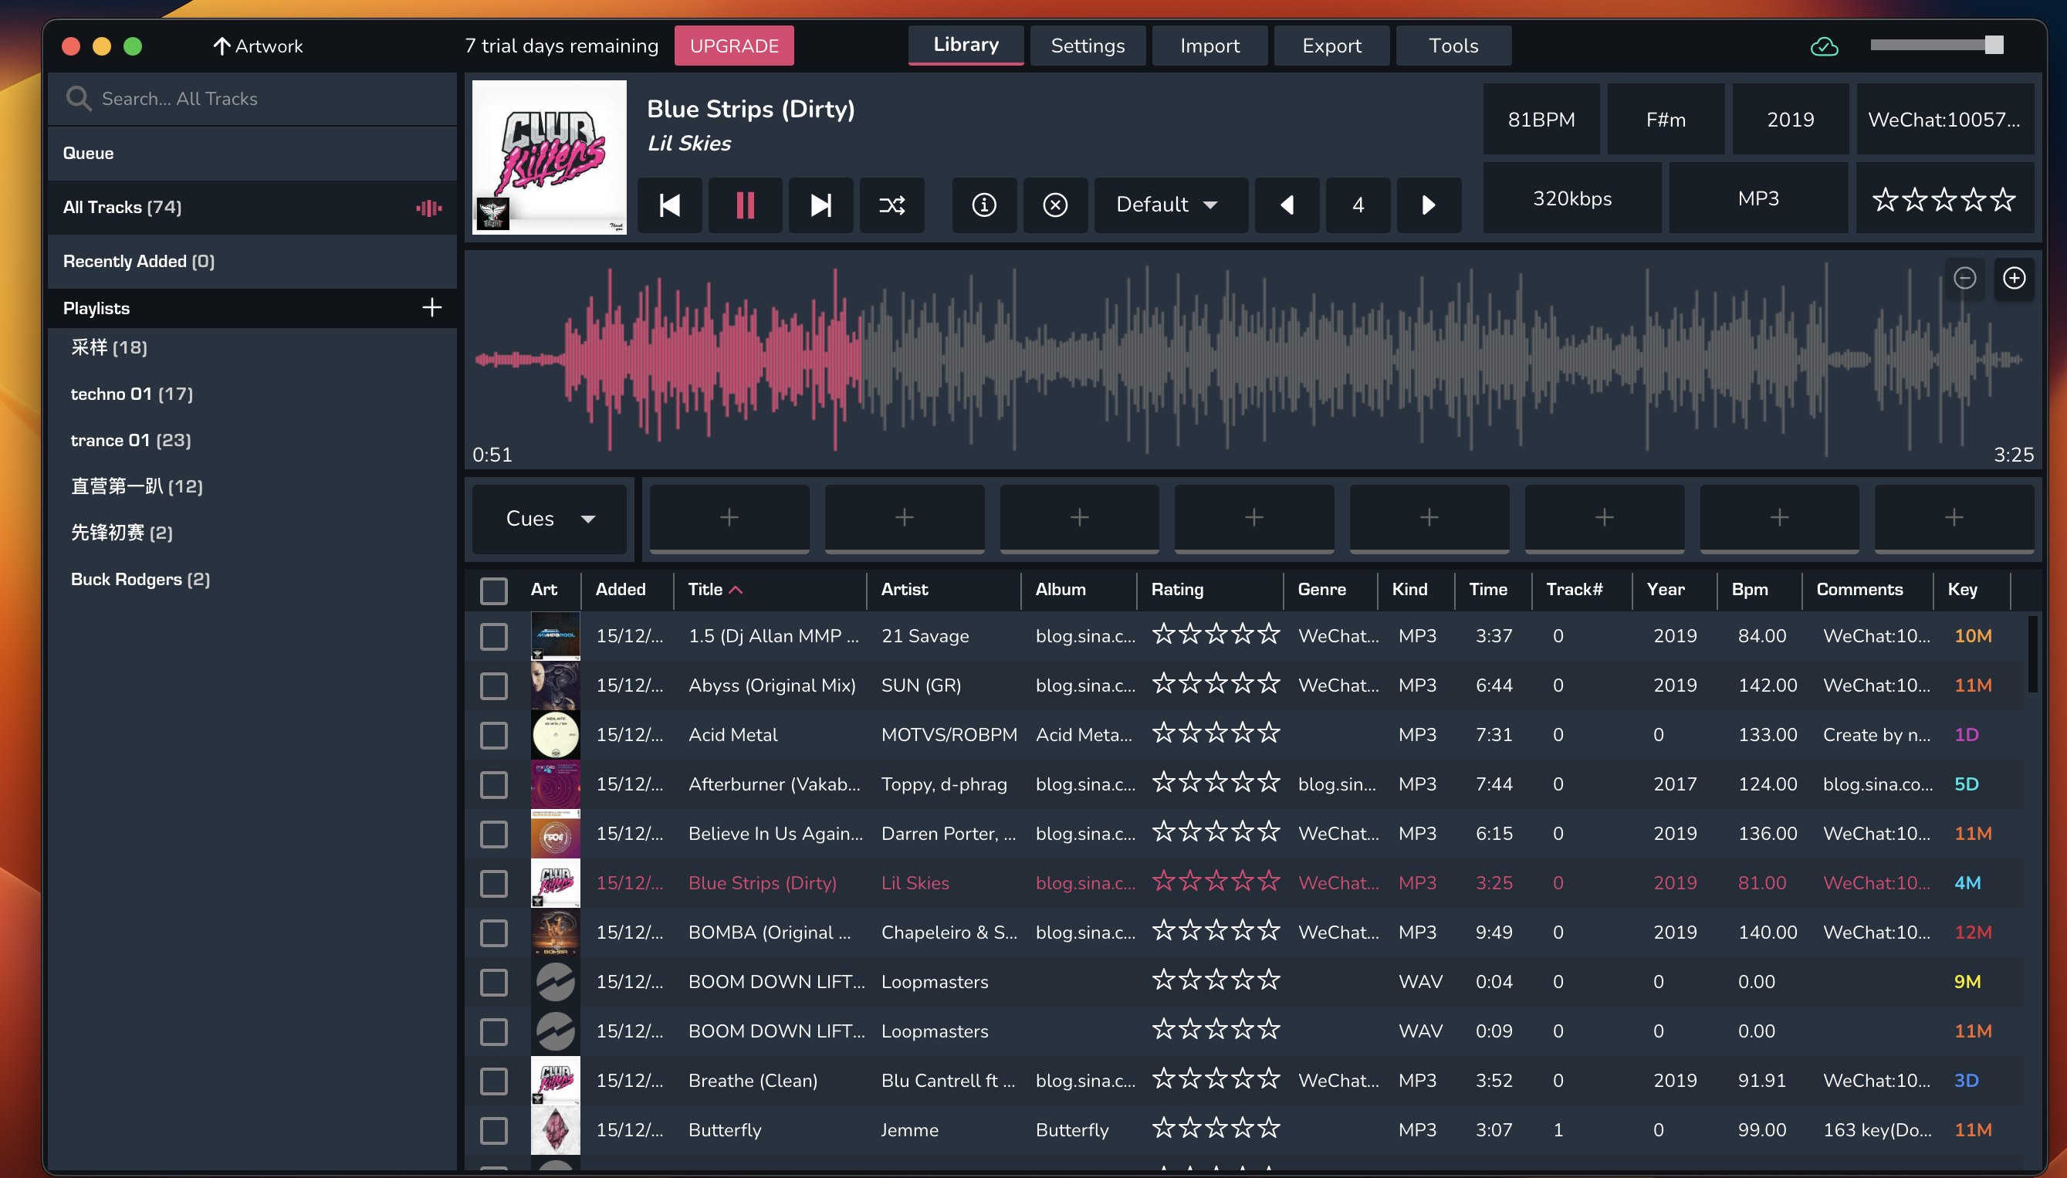Image resolution: width=2067 pixels, height=1178 pixels.
Task: Skip to the previous track
Action: coord(670,205)
